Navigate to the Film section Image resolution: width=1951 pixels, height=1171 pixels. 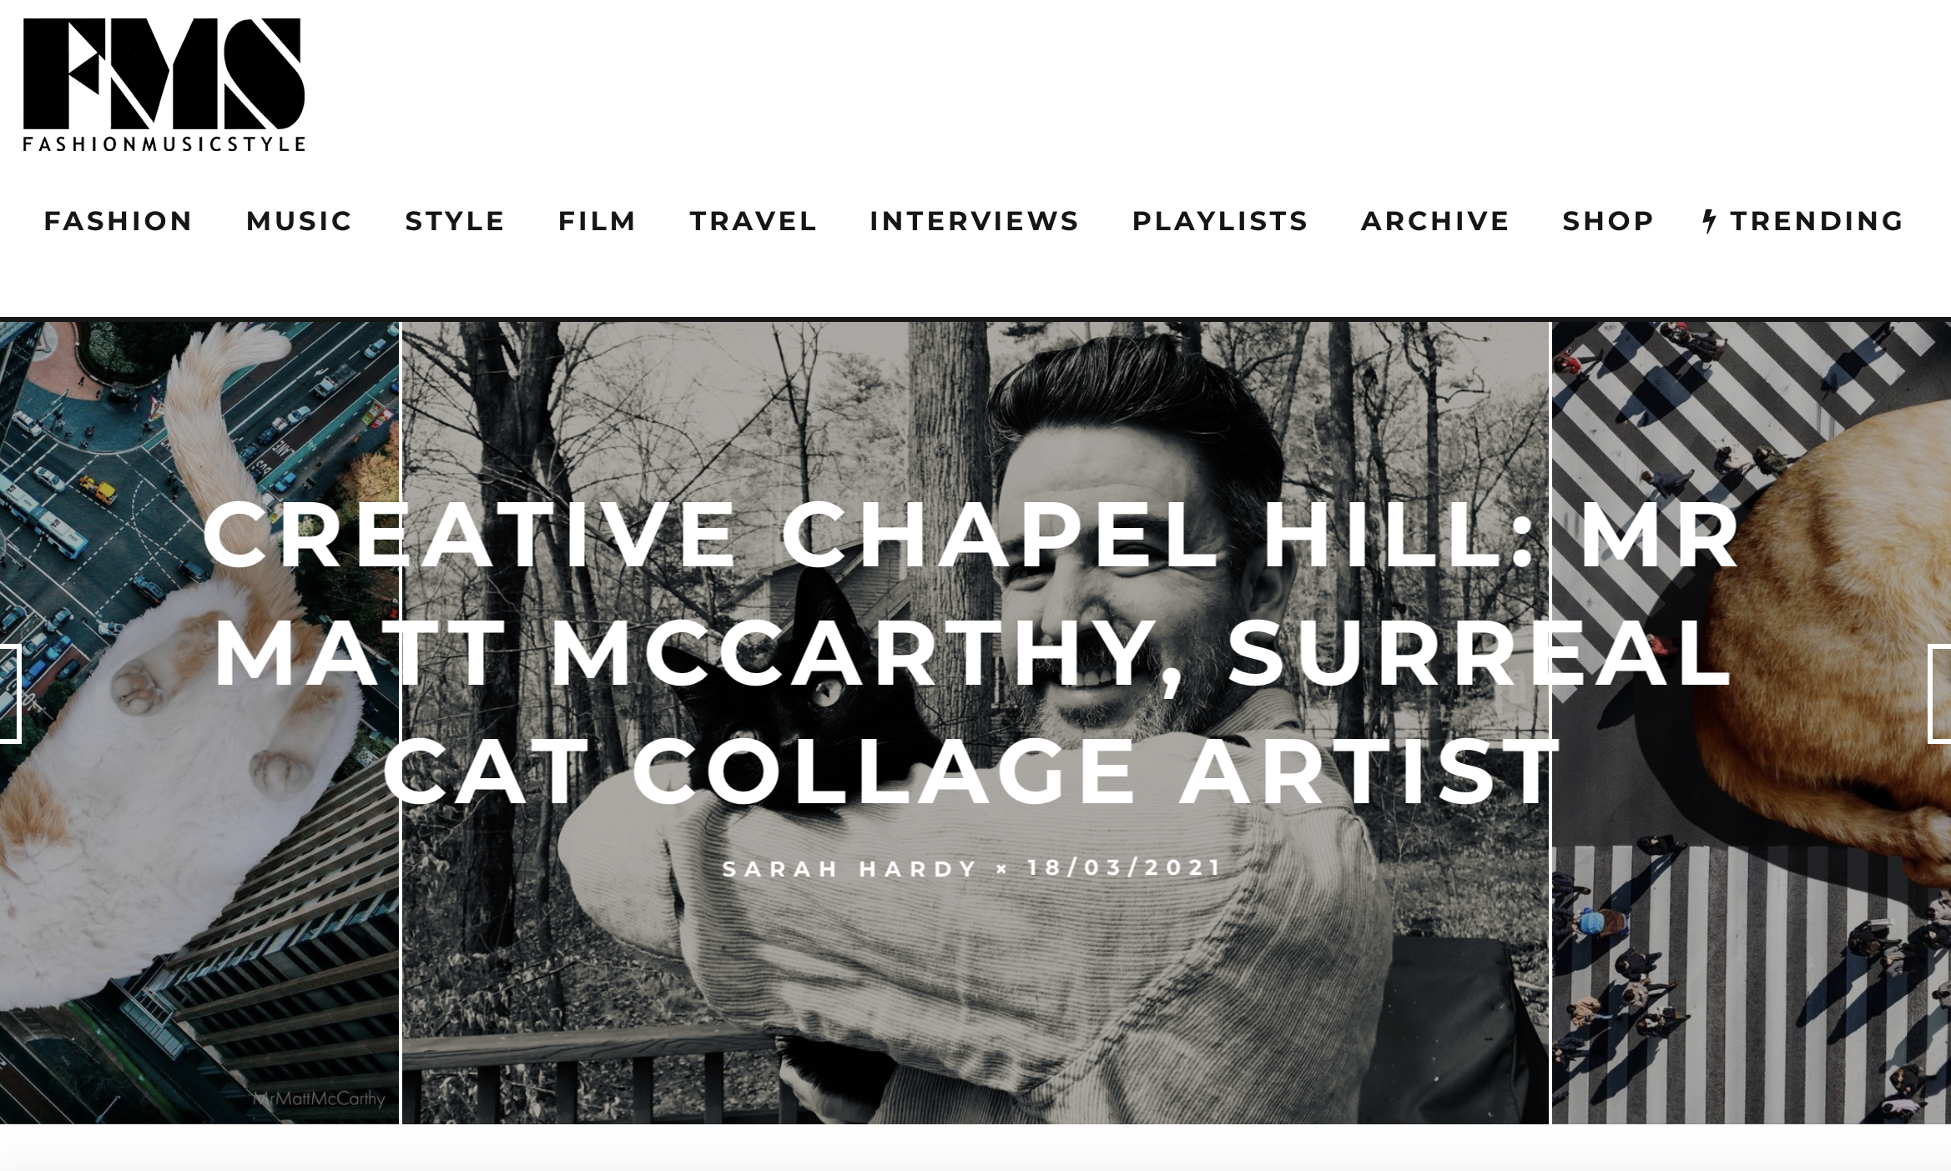[x=597, y=221]
